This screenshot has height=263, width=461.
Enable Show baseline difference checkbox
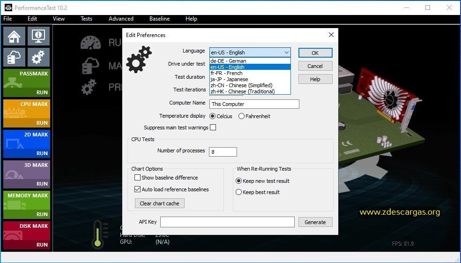137,177
